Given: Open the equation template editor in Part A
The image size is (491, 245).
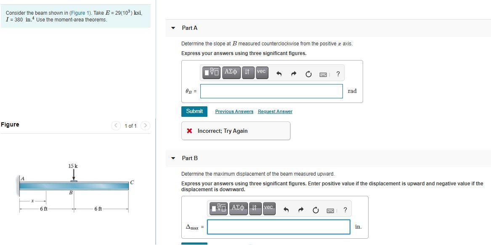Looking at the screenshot, I should tap(211, 72).
